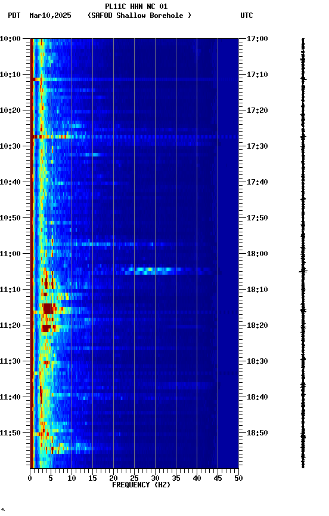329x516 pixels.
Task: Click the 17:20 UTC time label
Action: pos(257,110)
